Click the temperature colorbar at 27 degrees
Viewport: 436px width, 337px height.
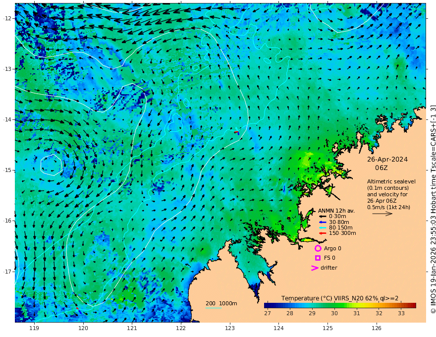pyautogui.click(x=268, y=306)
